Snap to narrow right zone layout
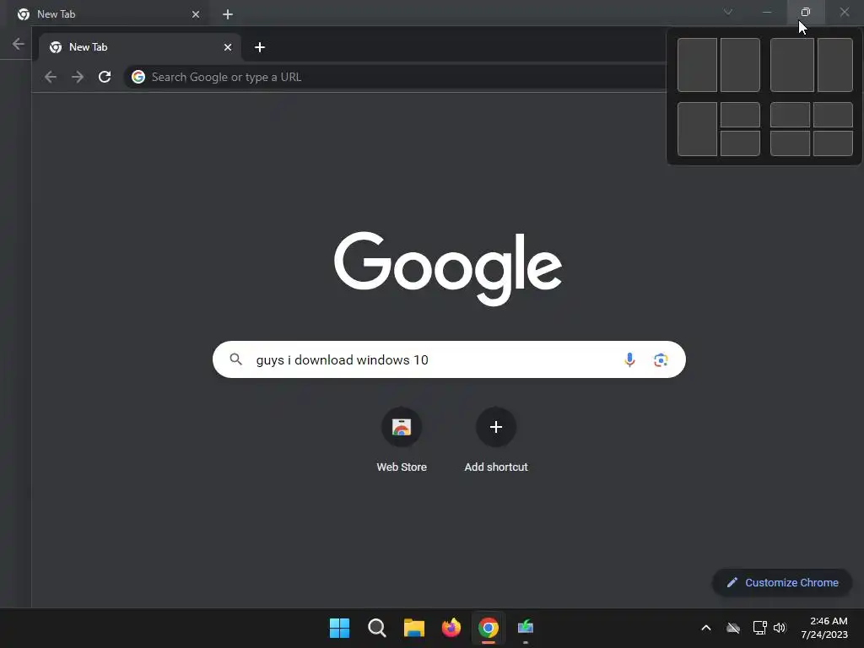Screen dimensions: 864x648 pos(834,65)
